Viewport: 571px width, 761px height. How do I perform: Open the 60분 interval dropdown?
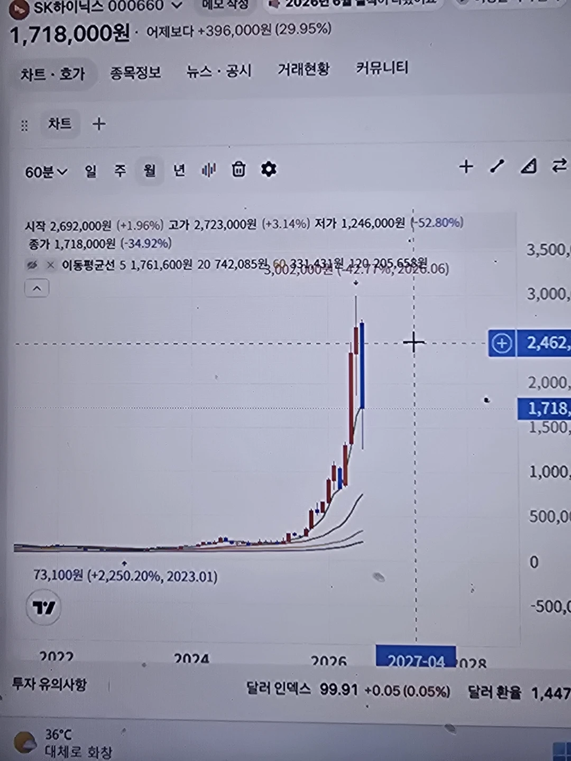[47, 172]
